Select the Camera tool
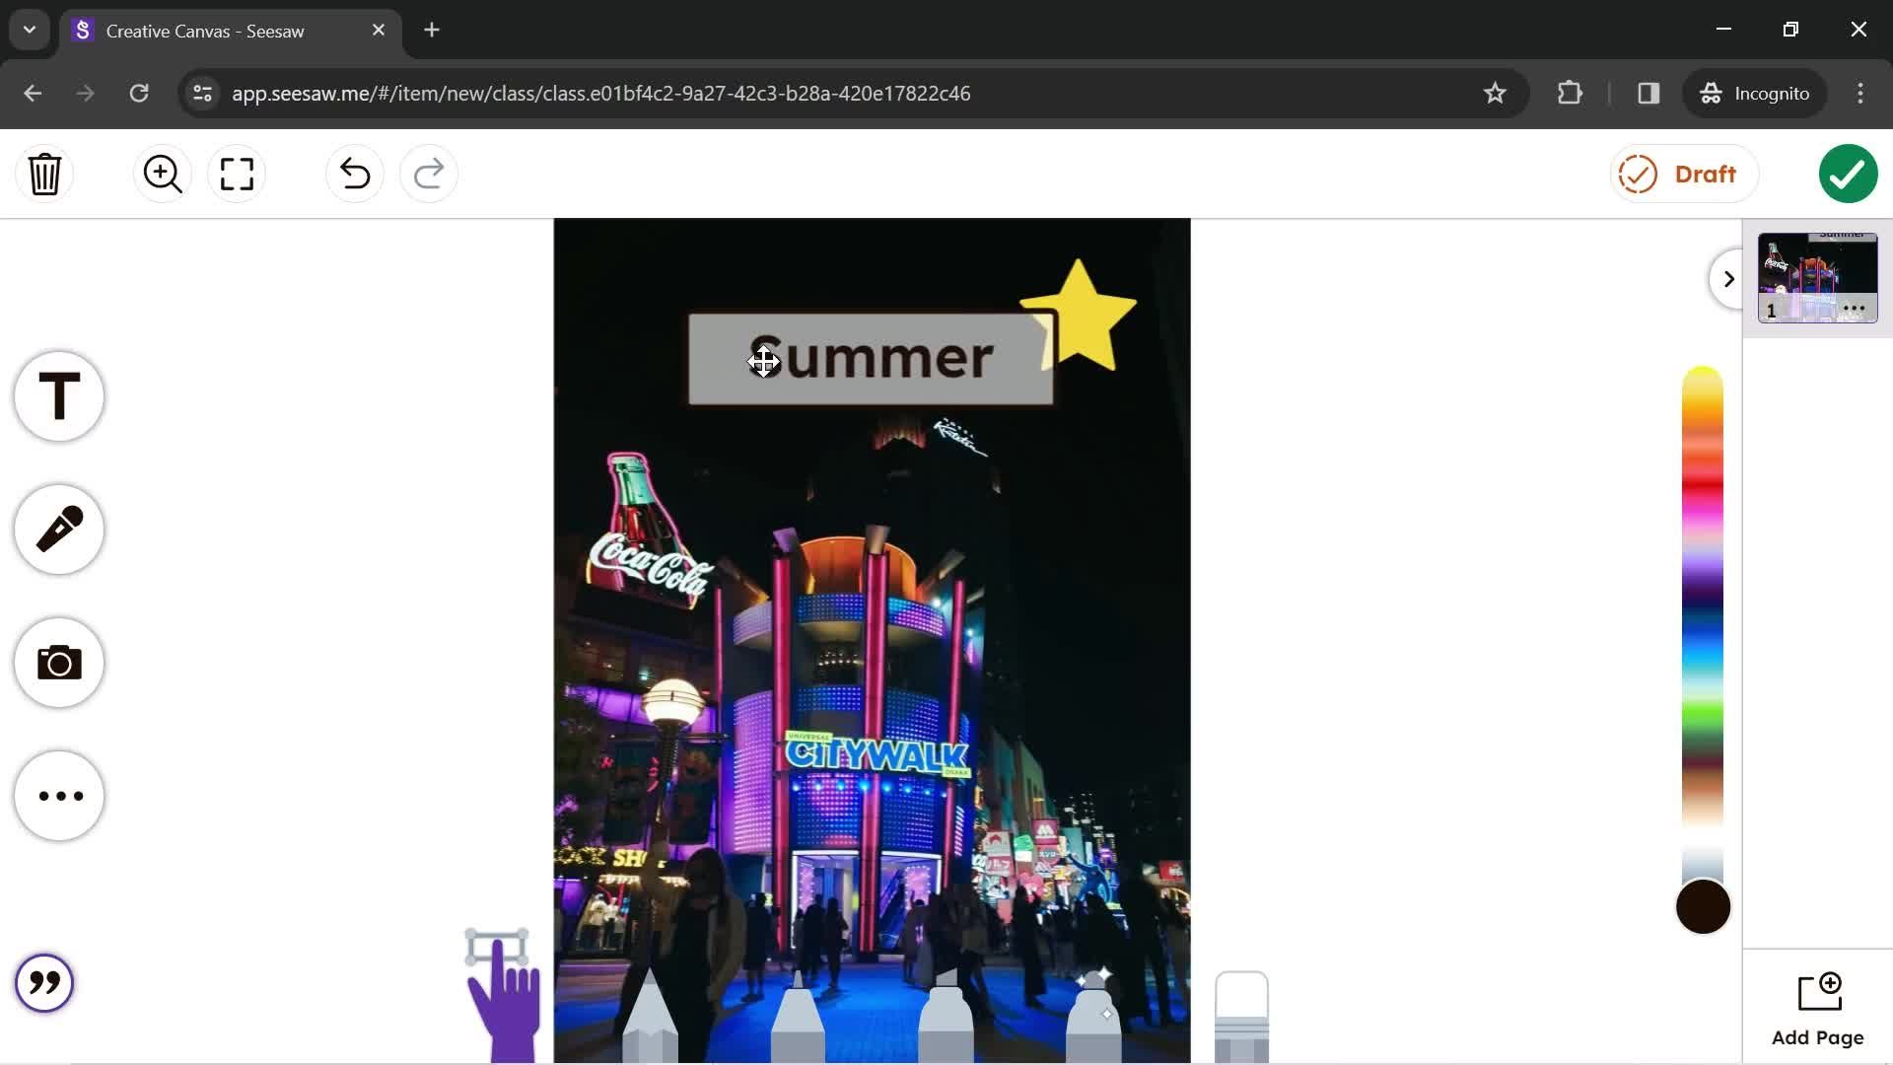This screenshot has height=1065, width=1893. pyautogui.click(x=58, y=662)
